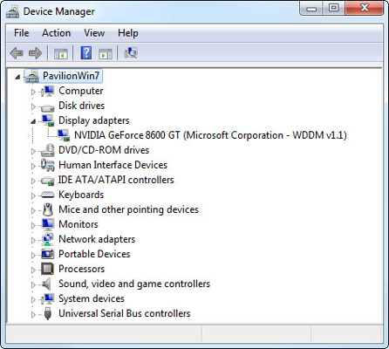Click the Keyboards icon
389x349 pixels.
pos(47,195)
